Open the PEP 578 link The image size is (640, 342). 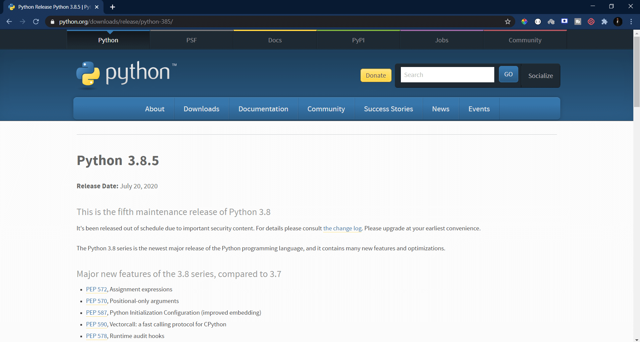(96, 336)
